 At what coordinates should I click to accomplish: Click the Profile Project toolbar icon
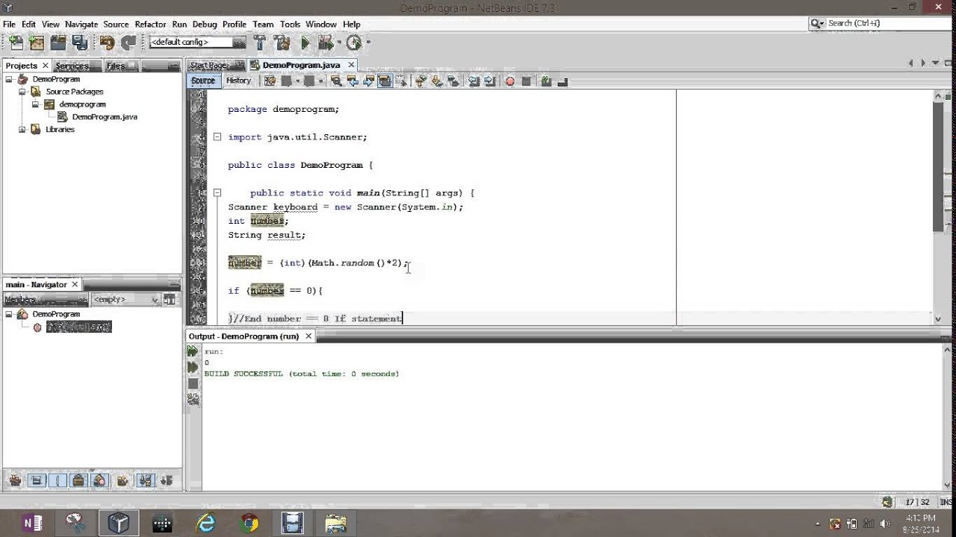(354, 43)
